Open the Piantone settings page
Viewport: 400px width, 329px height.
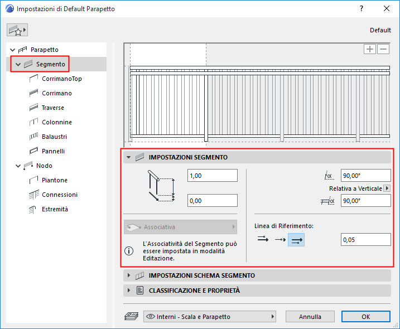click(x=55, y=180)
